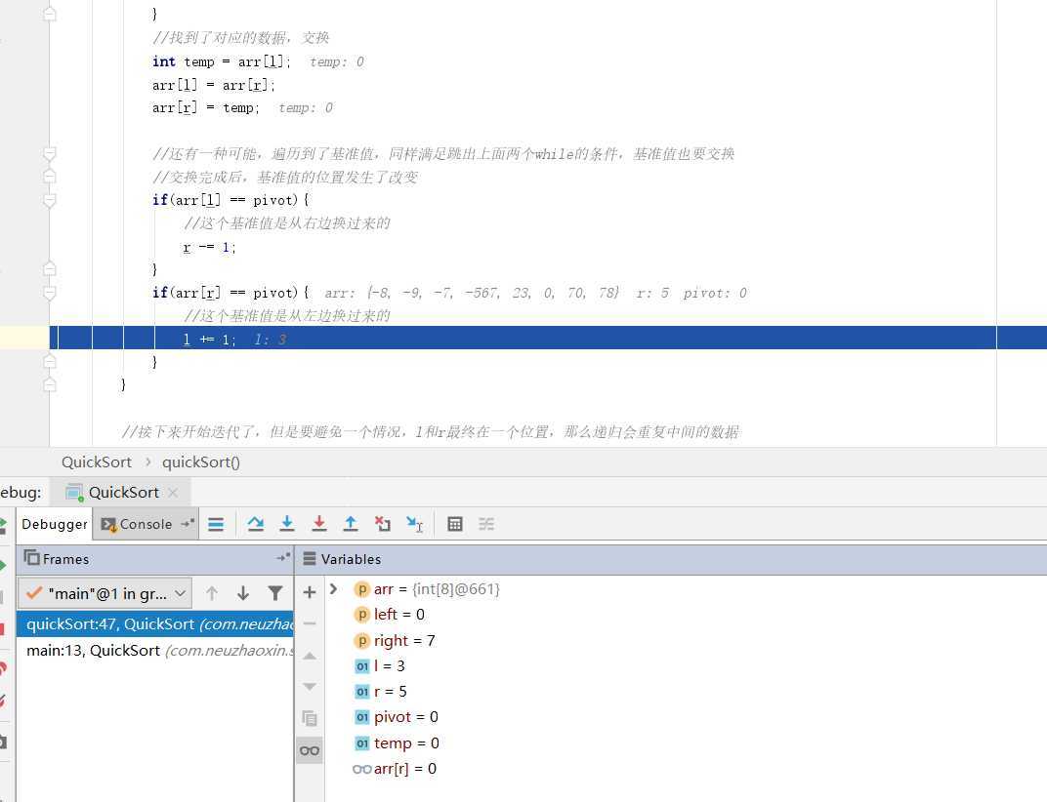The height and width of the screenshot is (802, 1047).
Task: Click the Frames panel icon
Action: pos(31,557)
